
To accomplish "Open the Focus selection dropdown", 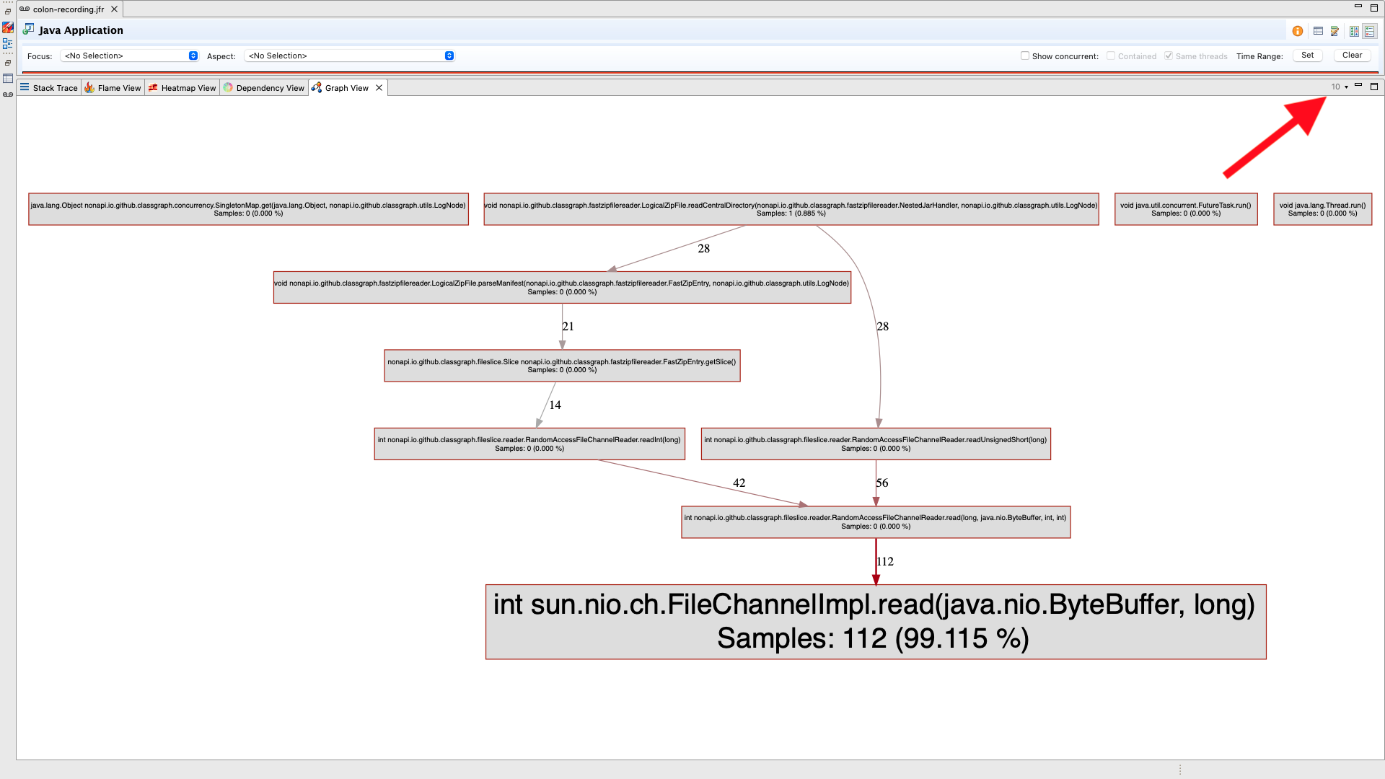I will pos(130,56).
